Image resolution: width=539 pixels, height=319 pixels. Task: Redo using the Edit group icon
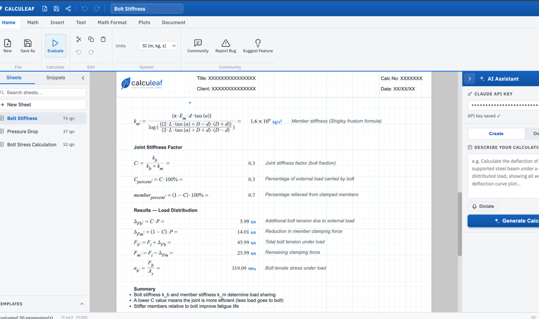91,52
